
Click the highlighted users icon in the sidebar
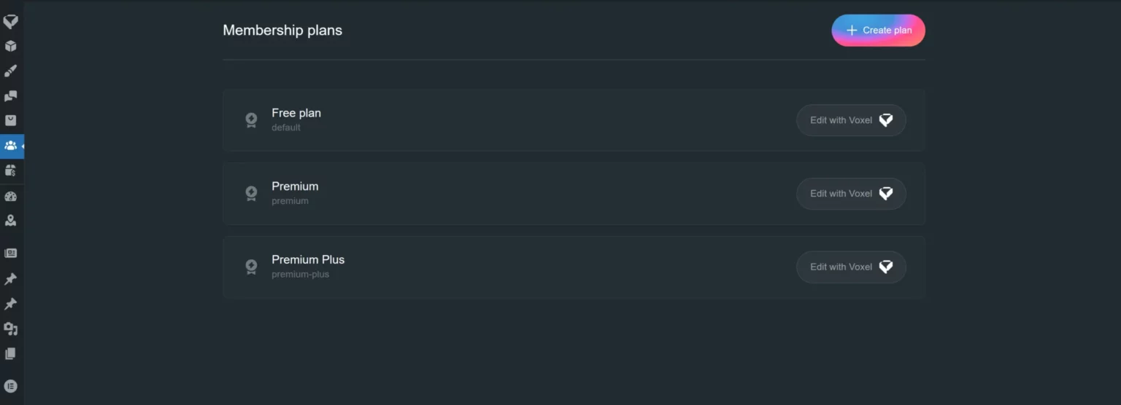10,146
